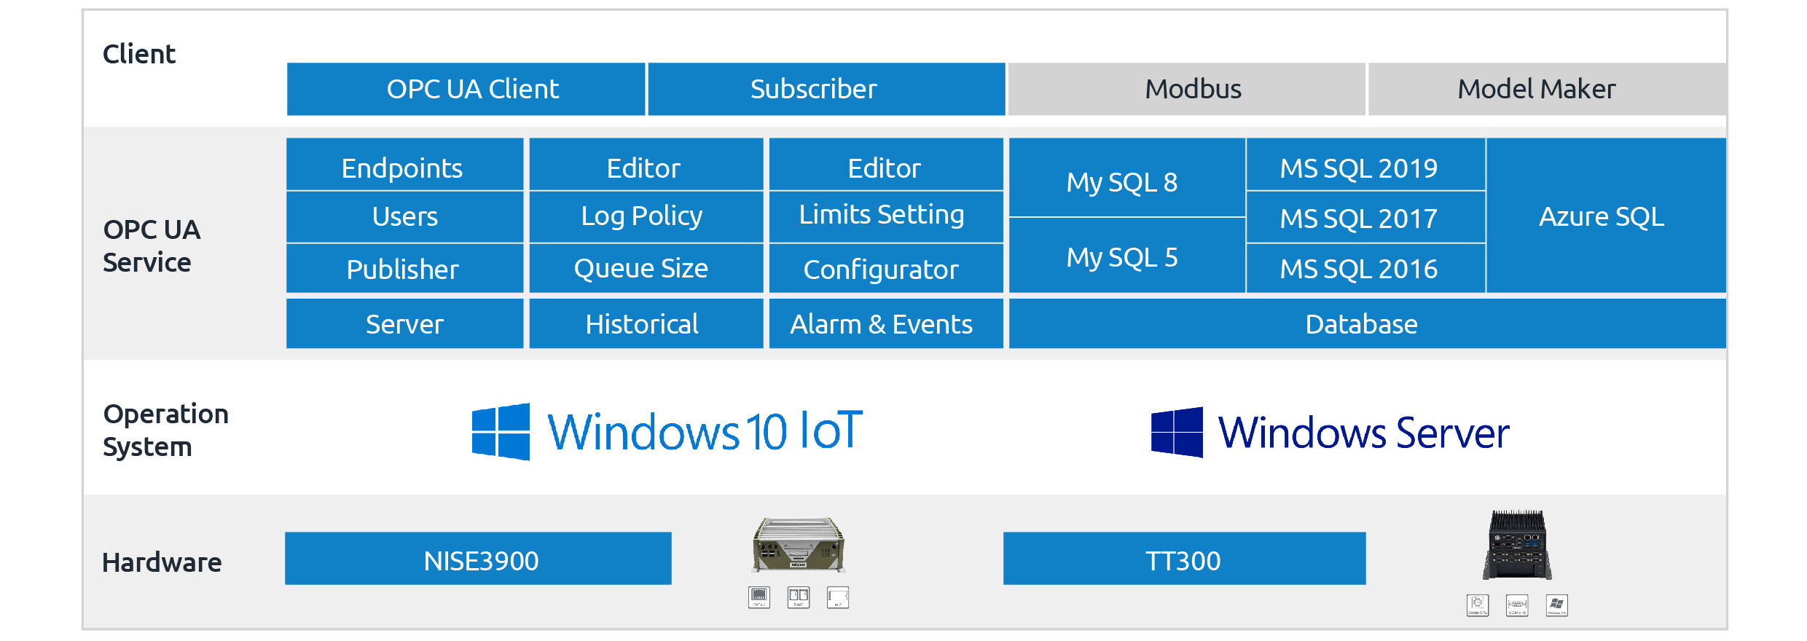Screen dimensions: 1807x641
Task: Click the 'Operation System' row heading
Action: pyautogui.click(x=165, y=430)
